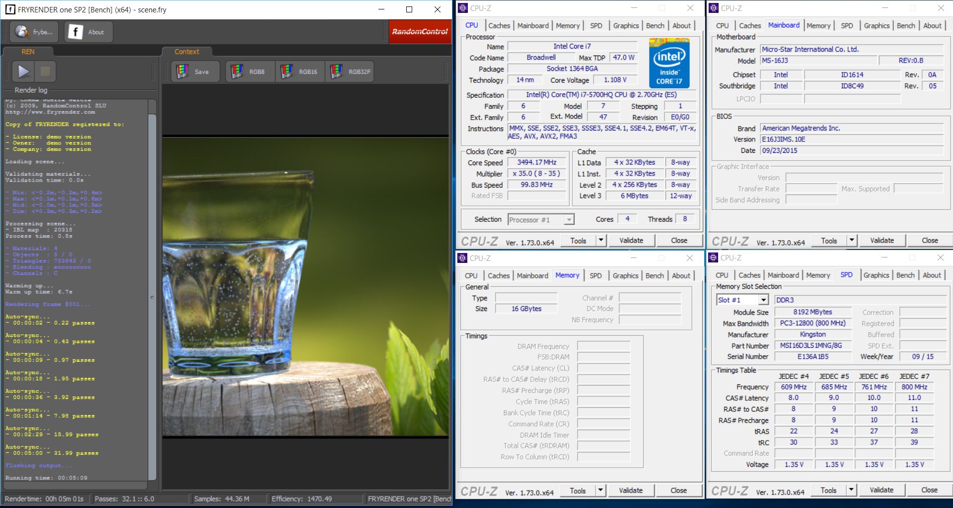
Task: Click Validate in the Memory window
Action: click(631, 491)
